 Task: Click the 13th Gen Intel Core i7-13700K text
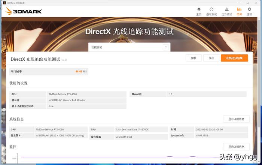pyautogui.click(x=132, y=129)
